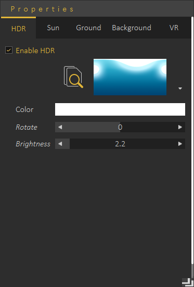
Task: Click the browse HDR file magnifier icon
Action: coord(73,77)
